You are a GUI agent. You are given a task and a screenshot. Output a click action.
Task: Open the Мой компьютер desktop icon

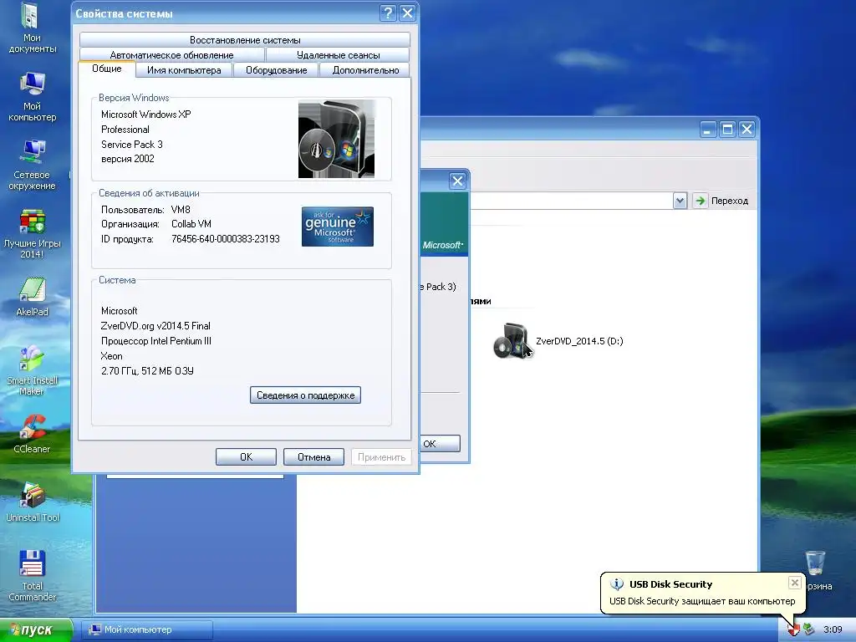pos(32,97)
